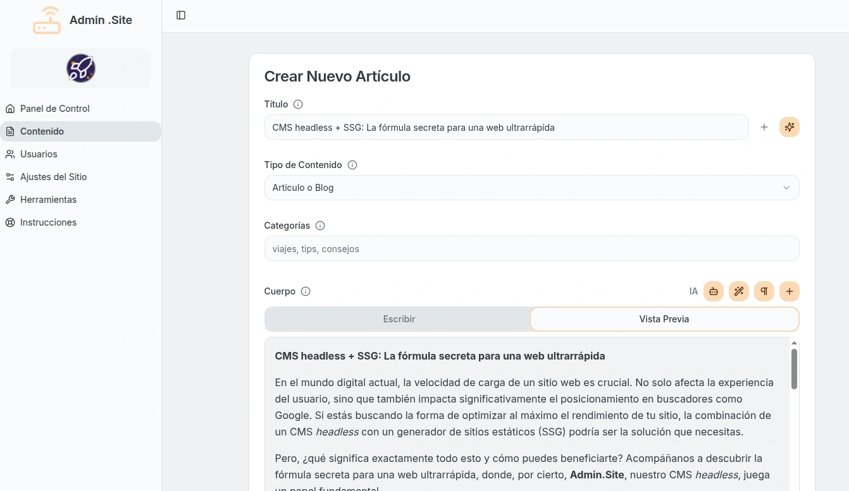Click the Categorías info icon
The width and height of the screenshot is (849, 491).
[320, 226]
